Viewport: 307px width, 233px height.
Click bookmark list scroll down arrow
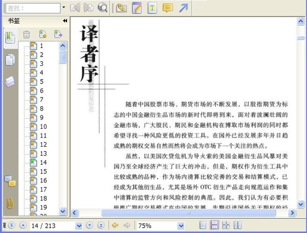click(62, 212)
